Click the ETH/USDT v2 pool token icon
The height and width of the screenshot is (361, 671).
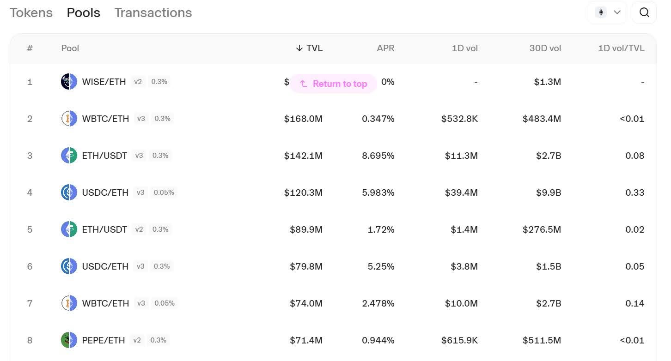tap(69, 229)
